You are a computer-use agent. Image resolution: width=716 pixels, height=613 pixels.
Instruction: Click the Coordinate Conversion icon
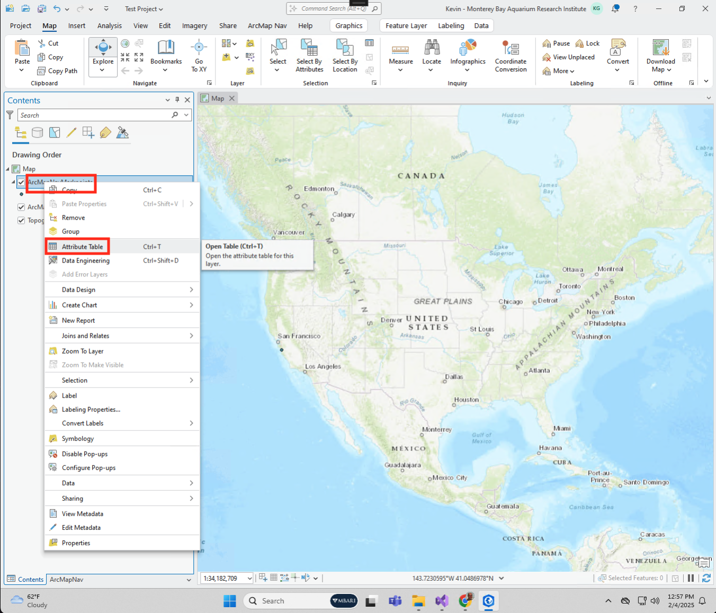tap(511, 49)
